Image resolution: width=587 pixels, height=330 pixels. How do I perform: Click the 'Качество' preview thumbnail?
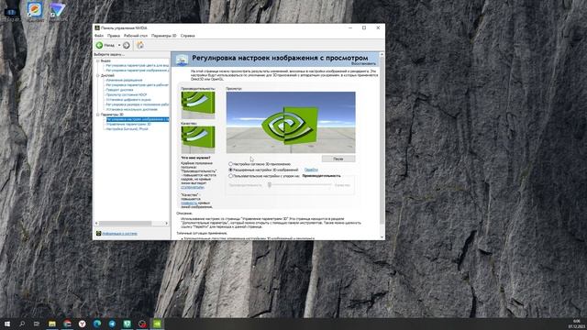coord(198,139)
